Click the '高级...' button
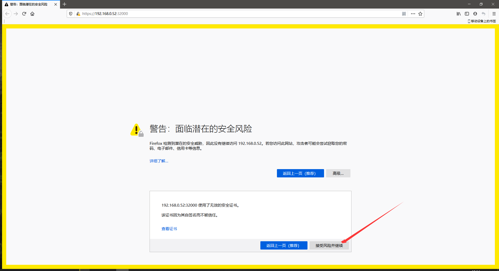499x271 pixels. pos(338,173)
